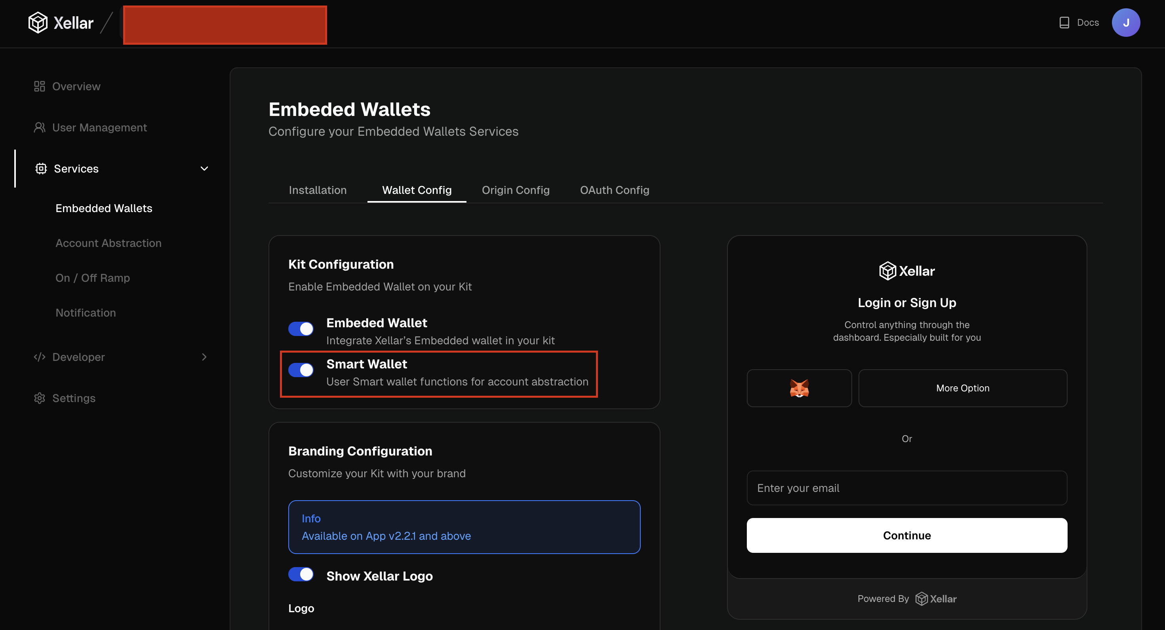Image resolution: width=1165 pixels, height=630 pixels.
Task: Focus the Enter your email field
Action: tap(907, 488)
